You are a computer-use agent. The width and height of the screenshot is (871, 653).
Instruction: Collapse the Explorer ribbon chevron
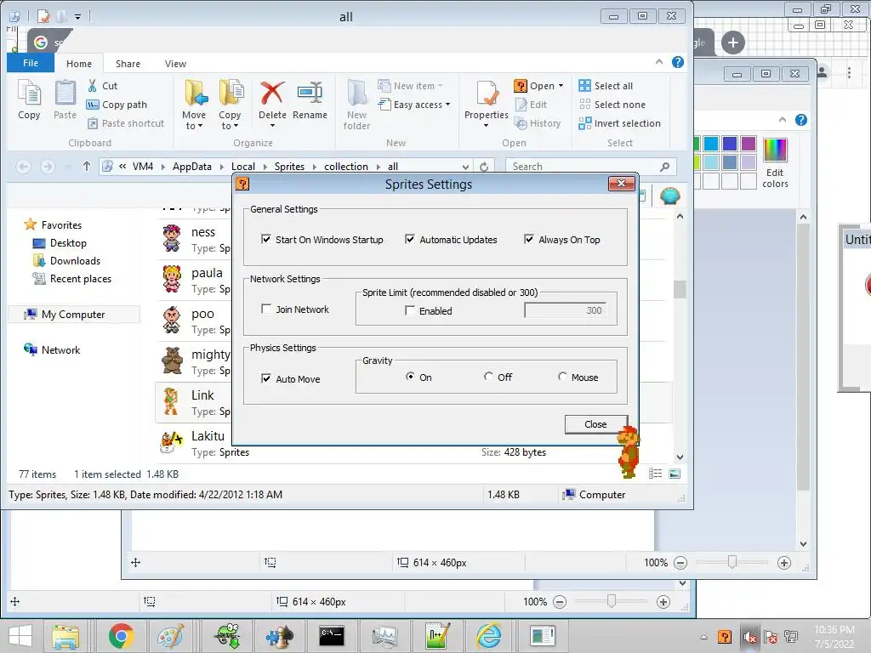pos(659,61)
